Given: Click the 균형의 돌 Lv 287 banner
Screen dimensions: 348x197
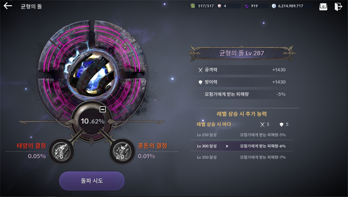Looking at the screenshot, I should point(242,53).
